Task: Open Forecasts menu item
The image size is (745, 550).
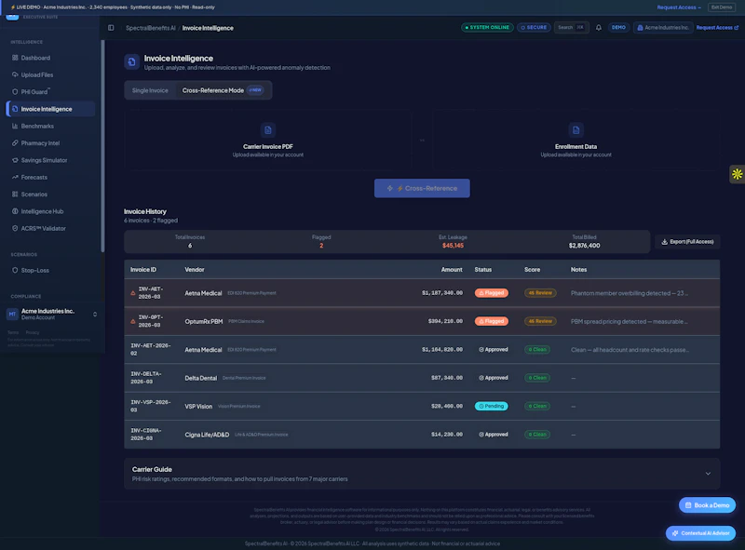Action: click(50, 177)
